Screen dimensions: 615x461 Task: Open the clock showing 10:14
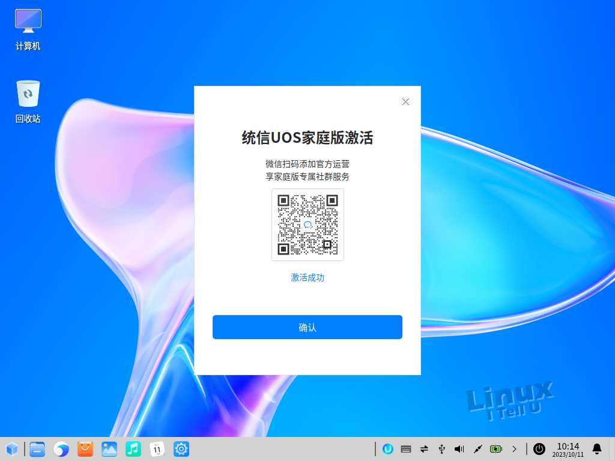tap(568, 450)
